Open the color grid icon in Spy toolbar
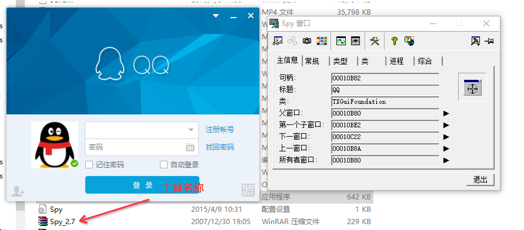The image size is (524, 230). (322, 41)
